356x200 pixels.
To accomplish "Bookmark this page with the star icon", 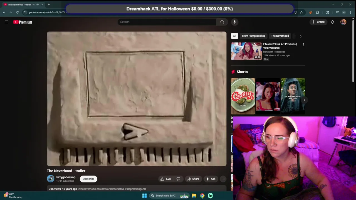I will [x=301, y=12].
